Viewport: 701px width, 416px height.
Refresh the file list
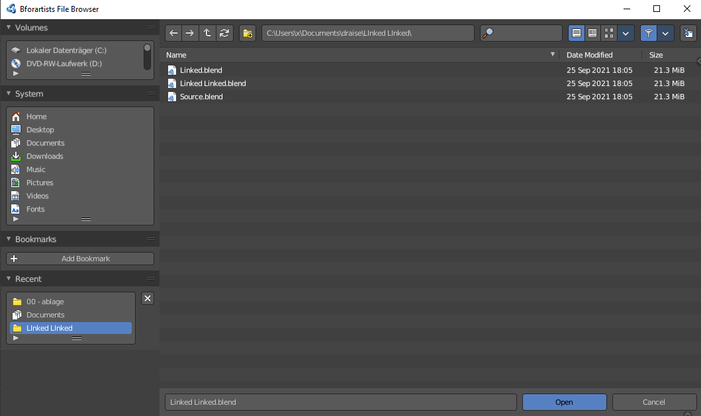pyautogui.click(x=224, y=33)
